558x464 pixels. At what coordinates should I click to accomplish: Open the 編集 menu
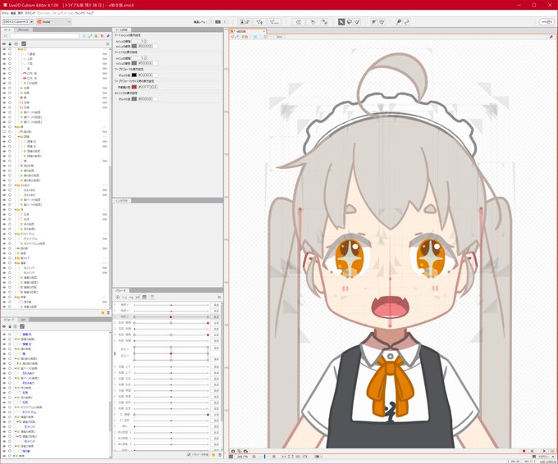click(x=13, y=13)
